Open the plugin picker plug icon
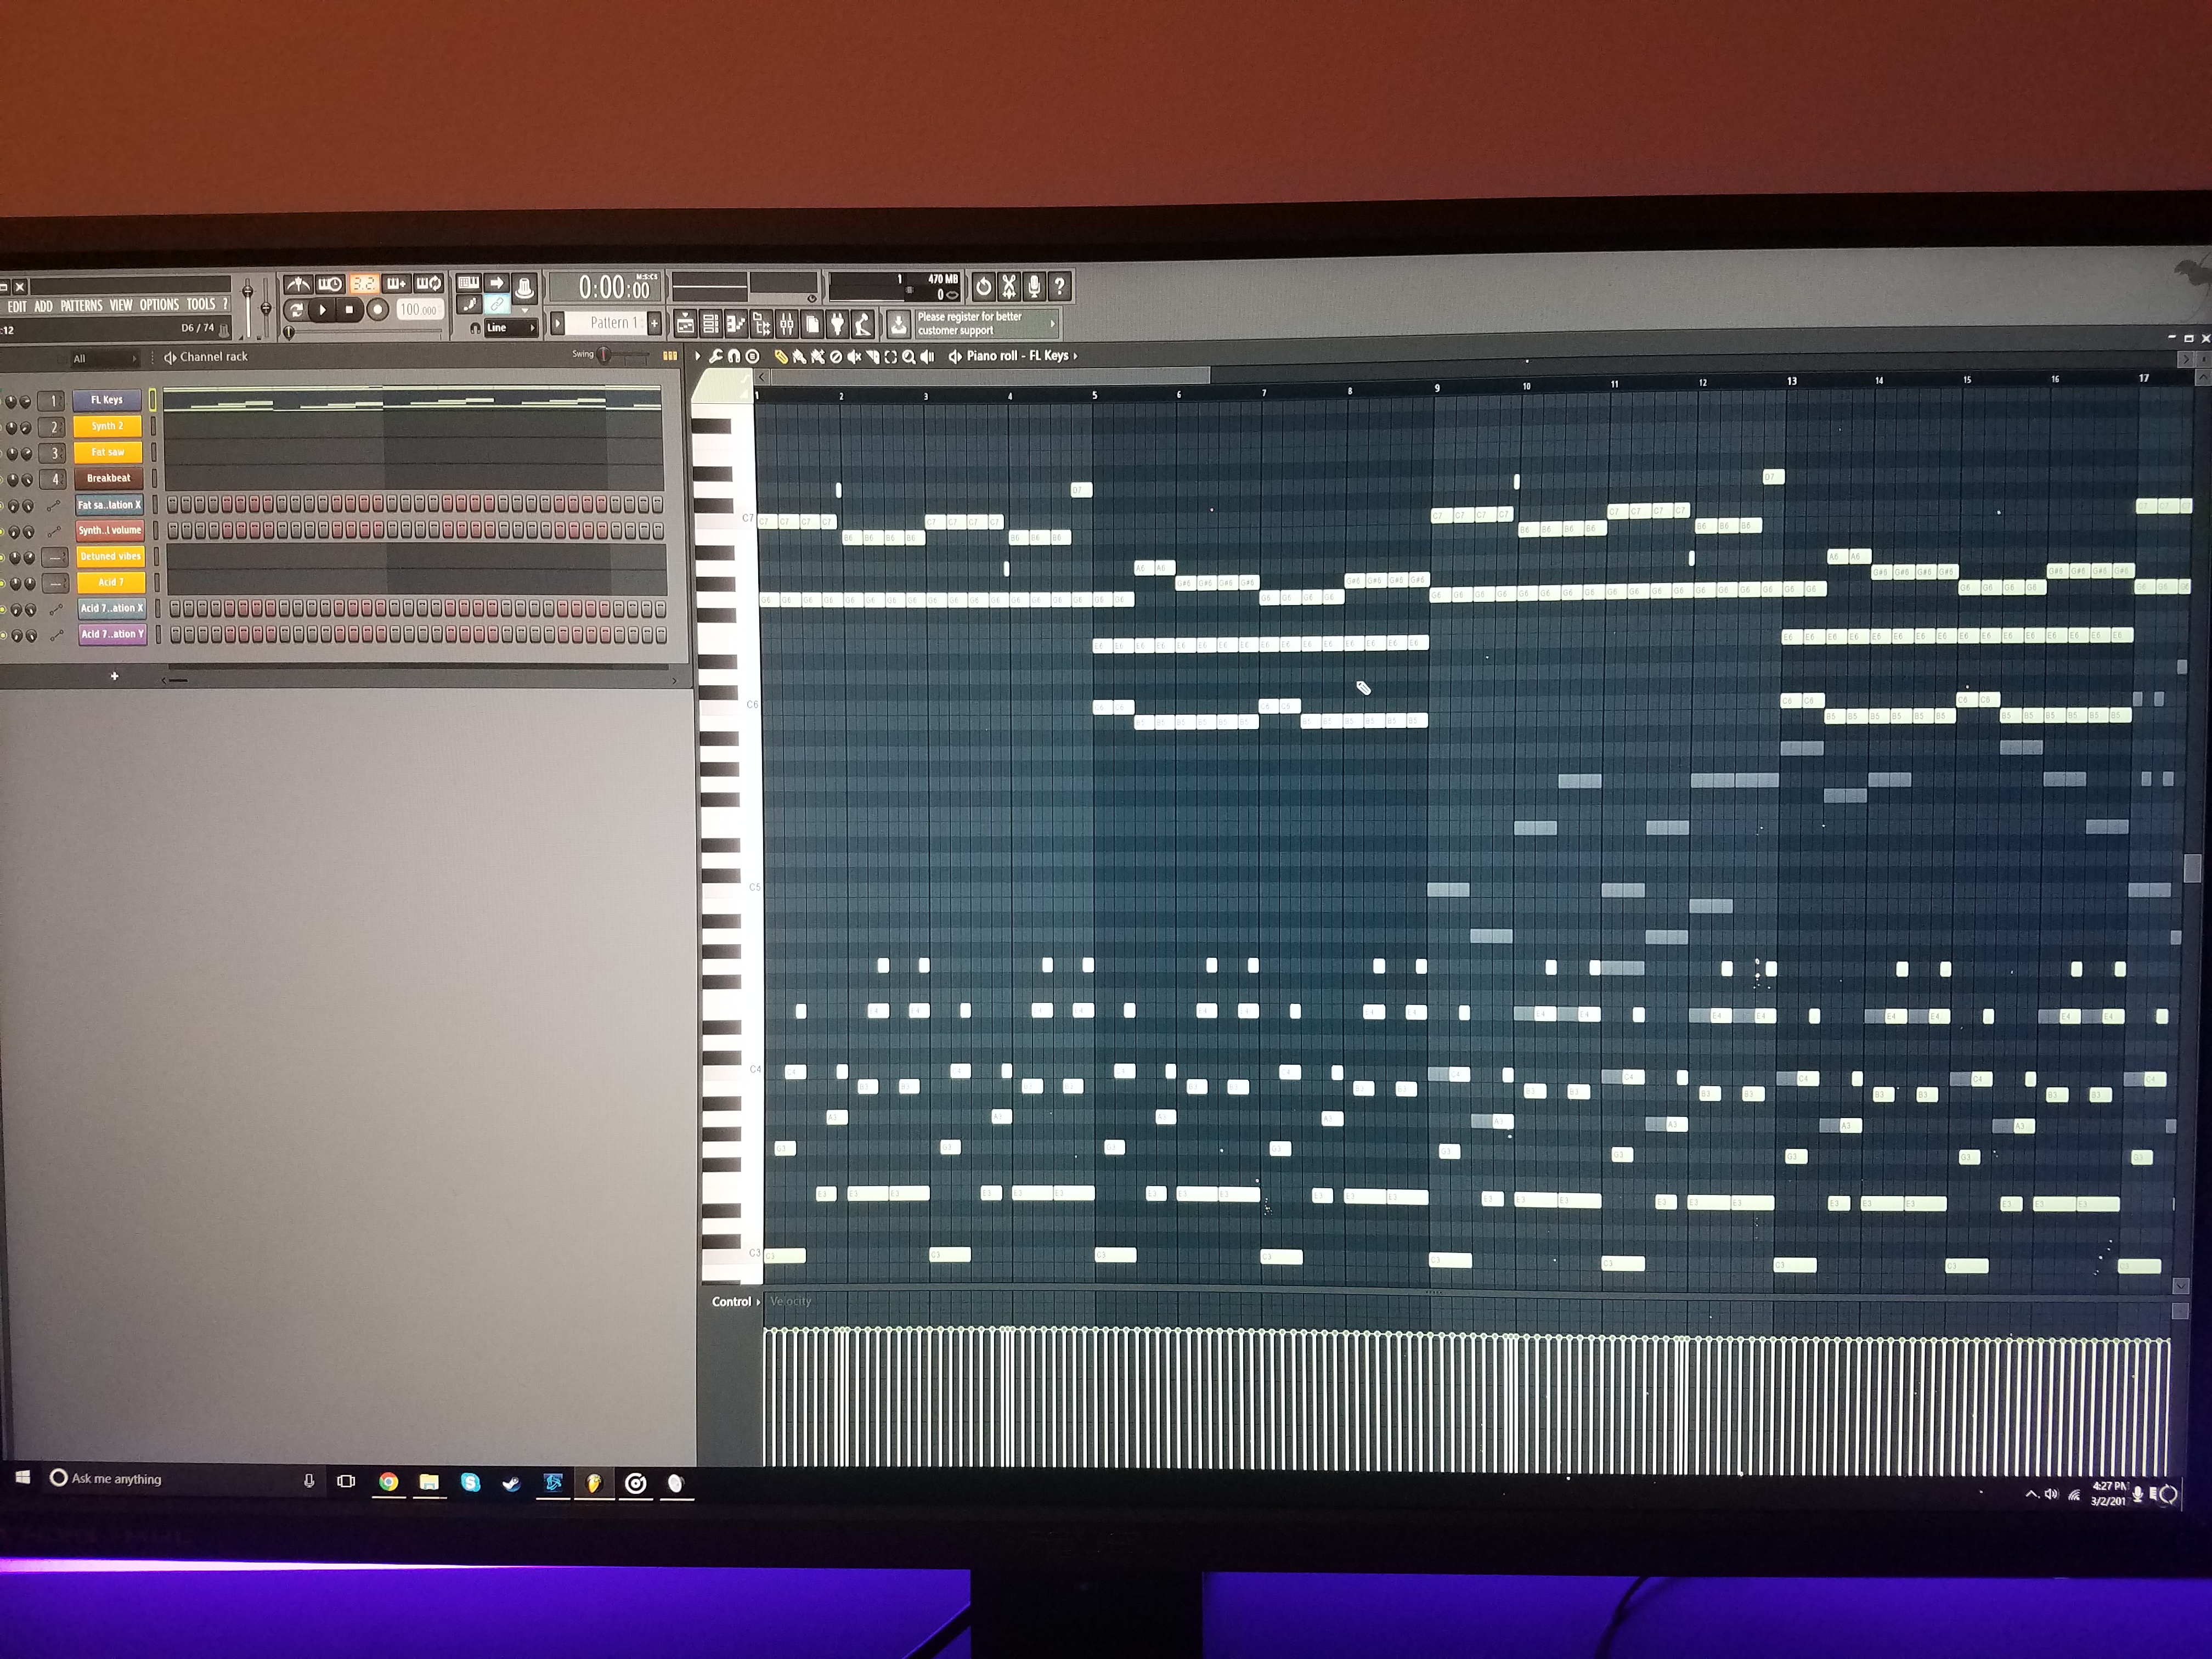2212x1659 pixels. [x=837, y=323]
